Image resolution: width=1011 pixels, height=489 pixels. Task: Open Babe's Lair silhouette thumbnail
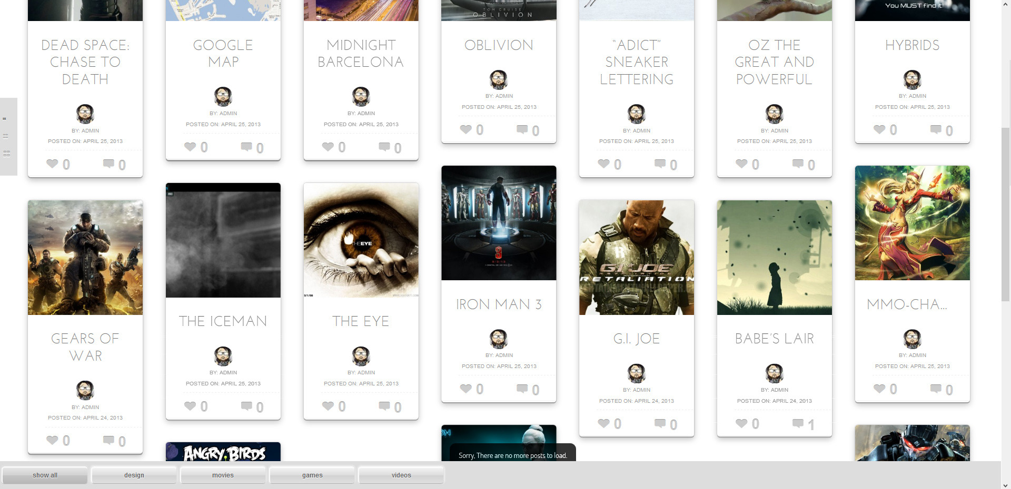[775, 258]
